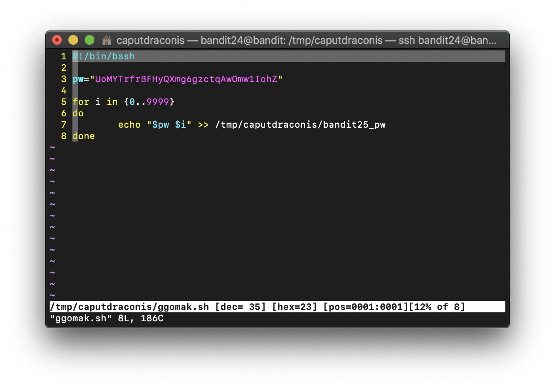This screenshot has height=388, width=555.
Task: Click the "ggomak.sh" 8L, 186C message line
Action: pyautogui.click(x=107, y=318)
